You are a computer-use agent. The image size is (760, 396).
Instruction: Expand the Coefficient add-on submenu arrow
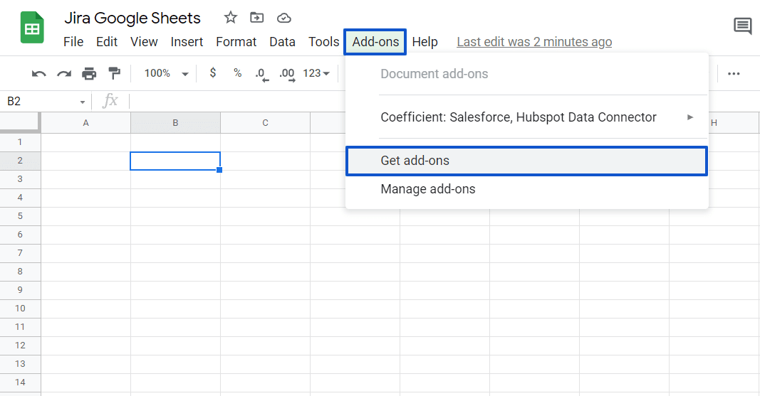point(690,117)
